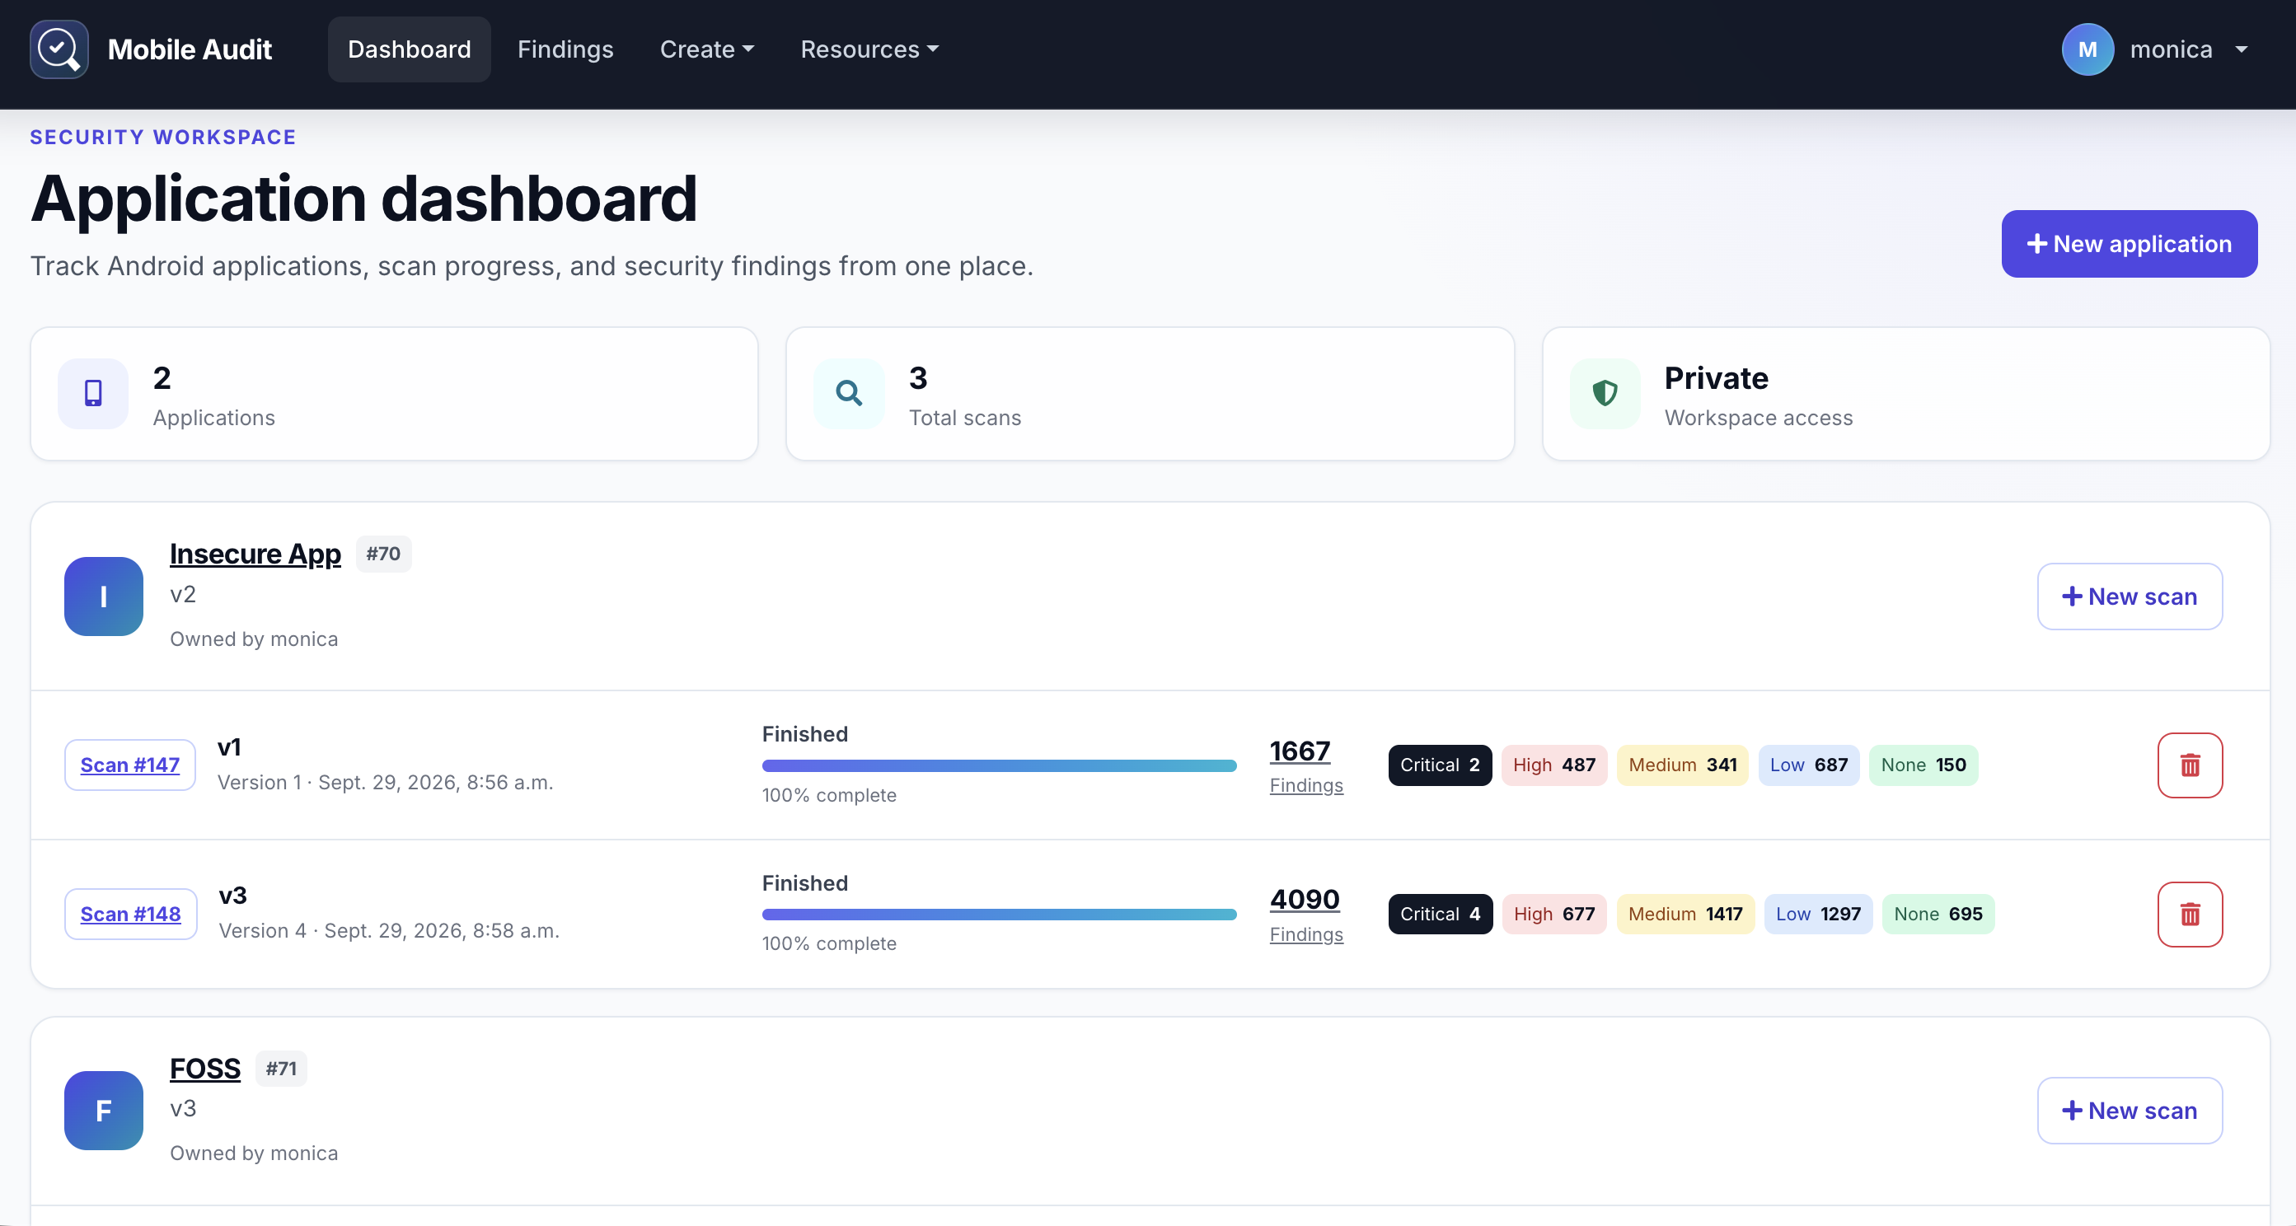This screenshot has width=2296, height=1226.
Task: Click the phone icon in Applications card
Action: click(92, 393)
